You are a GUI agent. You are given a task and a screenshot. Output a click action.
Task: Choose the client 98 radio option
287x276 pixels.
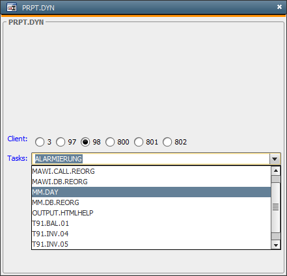[85, 142]
